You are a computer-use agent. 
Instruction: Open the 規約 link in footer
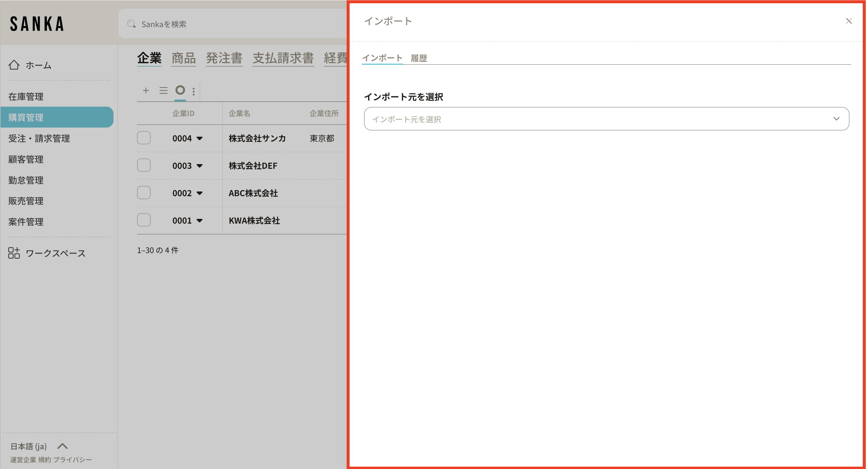(45, 460)
